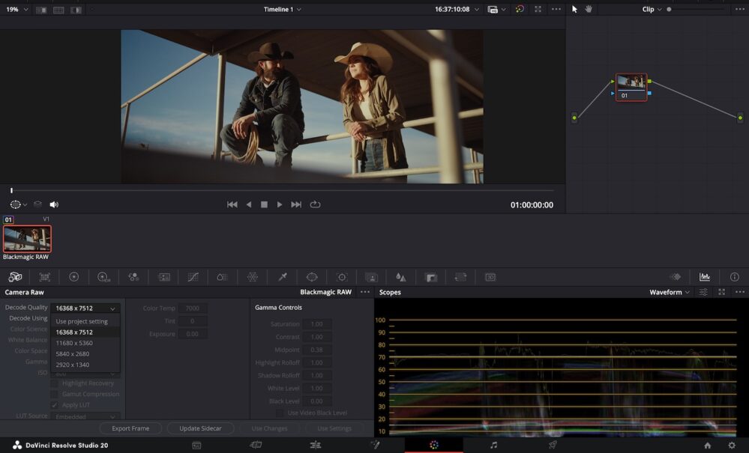Select the pointer tool in node editor
The height and width of the screenshot is (453, 749).
574,9
